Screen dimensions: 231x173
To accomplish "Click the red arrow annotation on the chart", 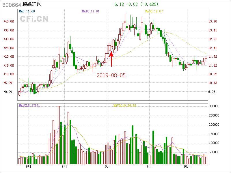I will 111,59.
